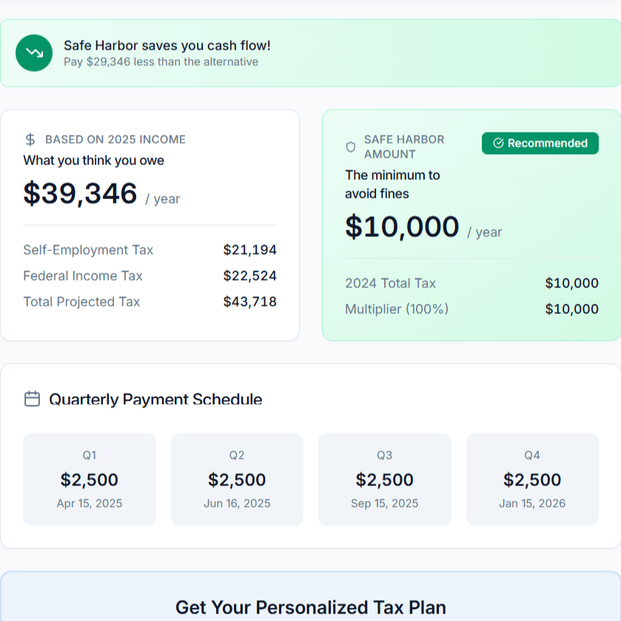Click the Safe Harbor saves you cash flow banner
Screen dimensions: 621x621
point(310,53)
